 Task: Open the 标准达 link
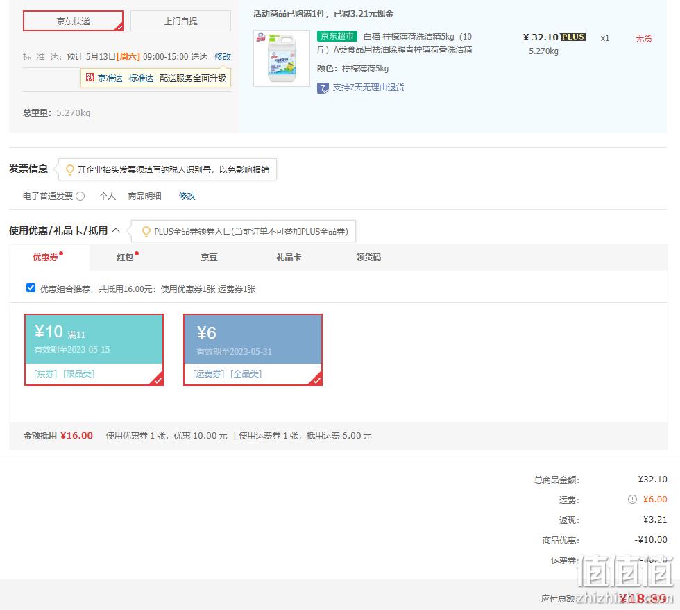(x=141, y=78)
